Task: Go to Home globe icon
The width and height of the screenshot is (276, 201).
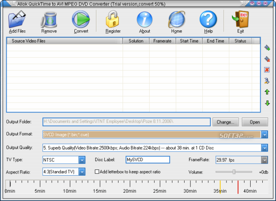Action: [x=177, y=20]
